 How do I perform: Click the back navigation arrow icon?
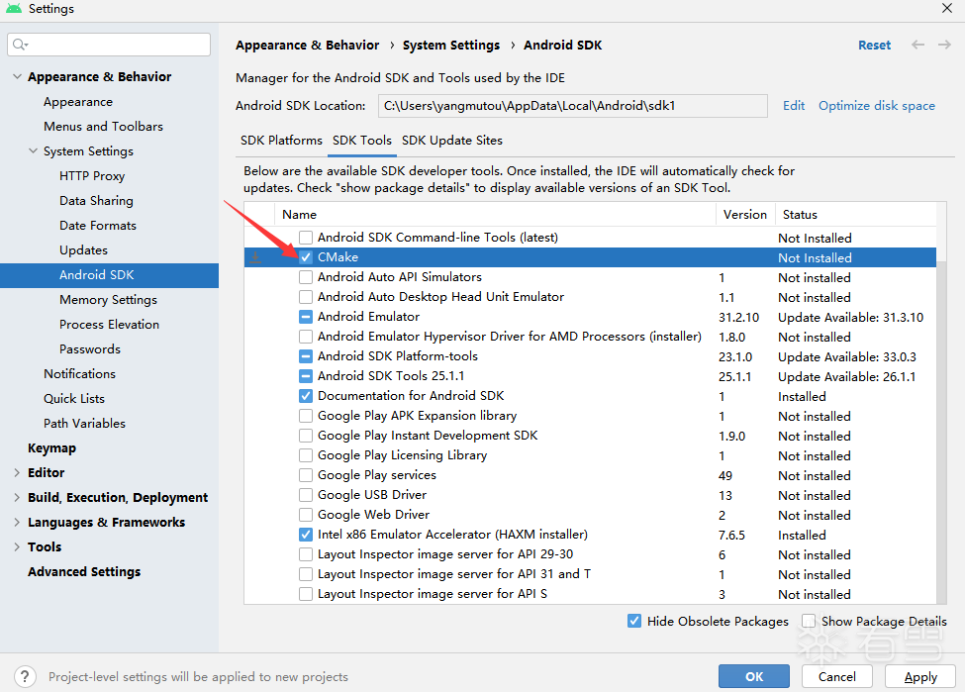pos(918,45)
